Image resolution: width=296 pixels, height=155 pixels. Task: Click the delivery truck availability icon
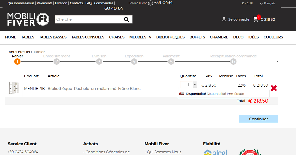pyautogui.click(x=181, y=94)
